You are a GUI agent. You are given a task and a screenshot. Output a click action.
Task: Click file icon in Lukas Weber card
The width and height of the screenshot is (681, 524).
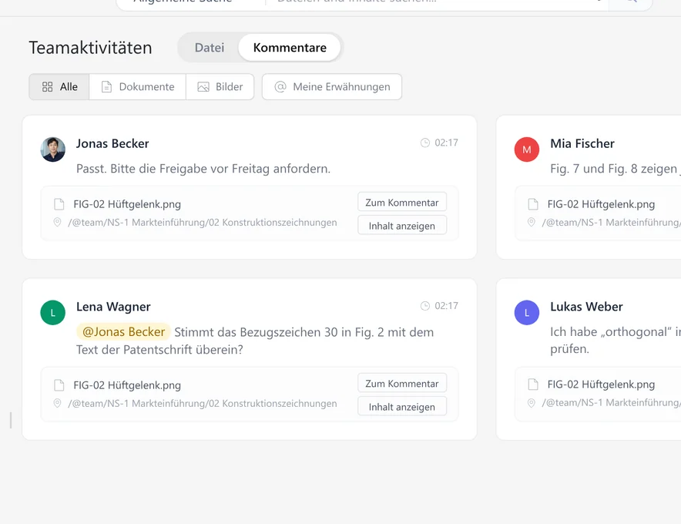click(533, 385)
